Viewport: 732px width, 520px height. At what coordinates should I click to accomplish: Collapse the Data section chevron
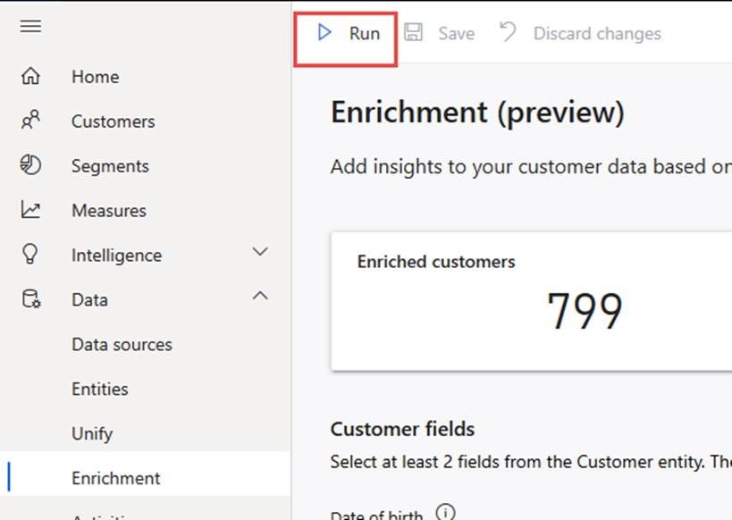pyautogui.click(x=260, y=296)
